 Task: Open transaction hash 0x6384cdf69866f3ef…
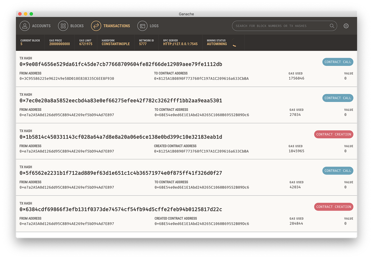click(x=121, y=209)
